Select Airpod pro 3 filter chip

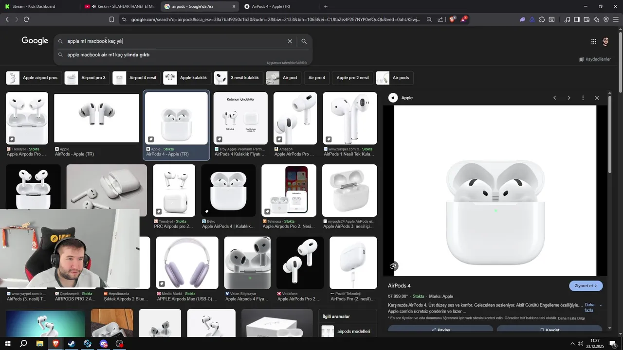[x=87, y=78]
